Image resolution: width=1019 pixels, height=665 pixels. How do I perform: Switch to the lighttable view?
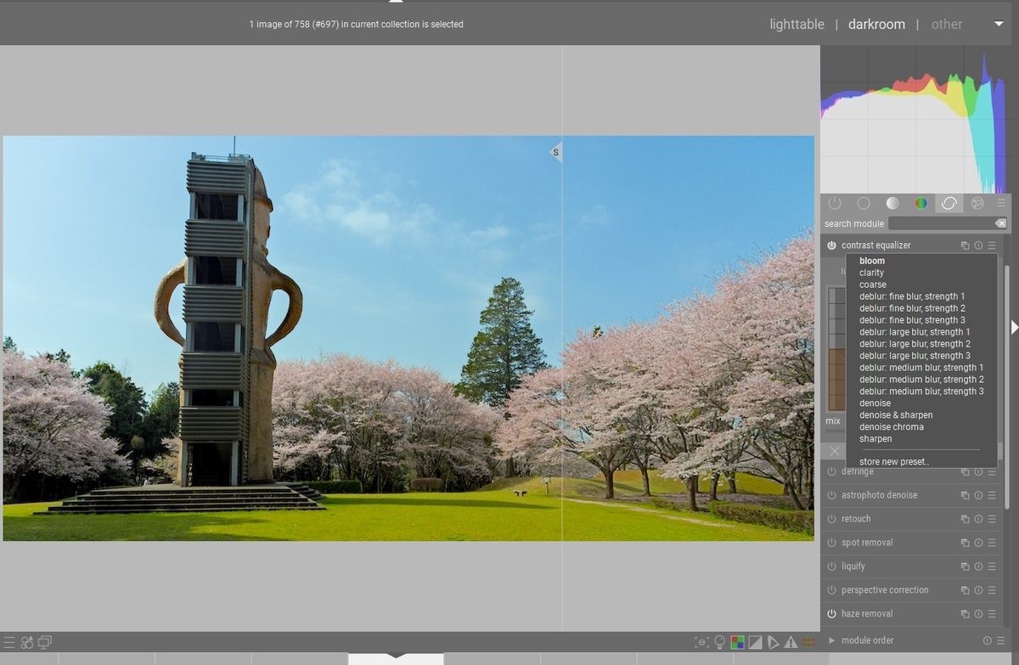797,24
